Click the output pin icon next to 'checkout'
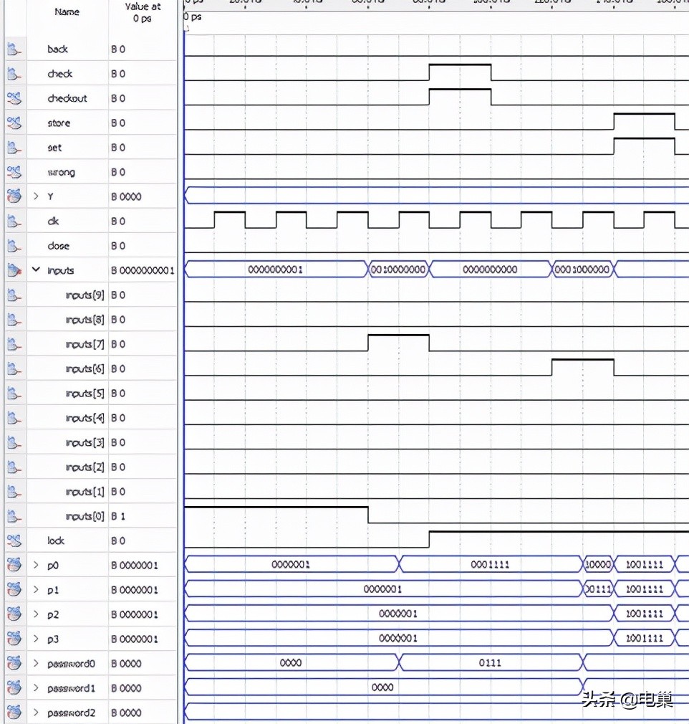This screenshot has height=724, width=689. 14,97
